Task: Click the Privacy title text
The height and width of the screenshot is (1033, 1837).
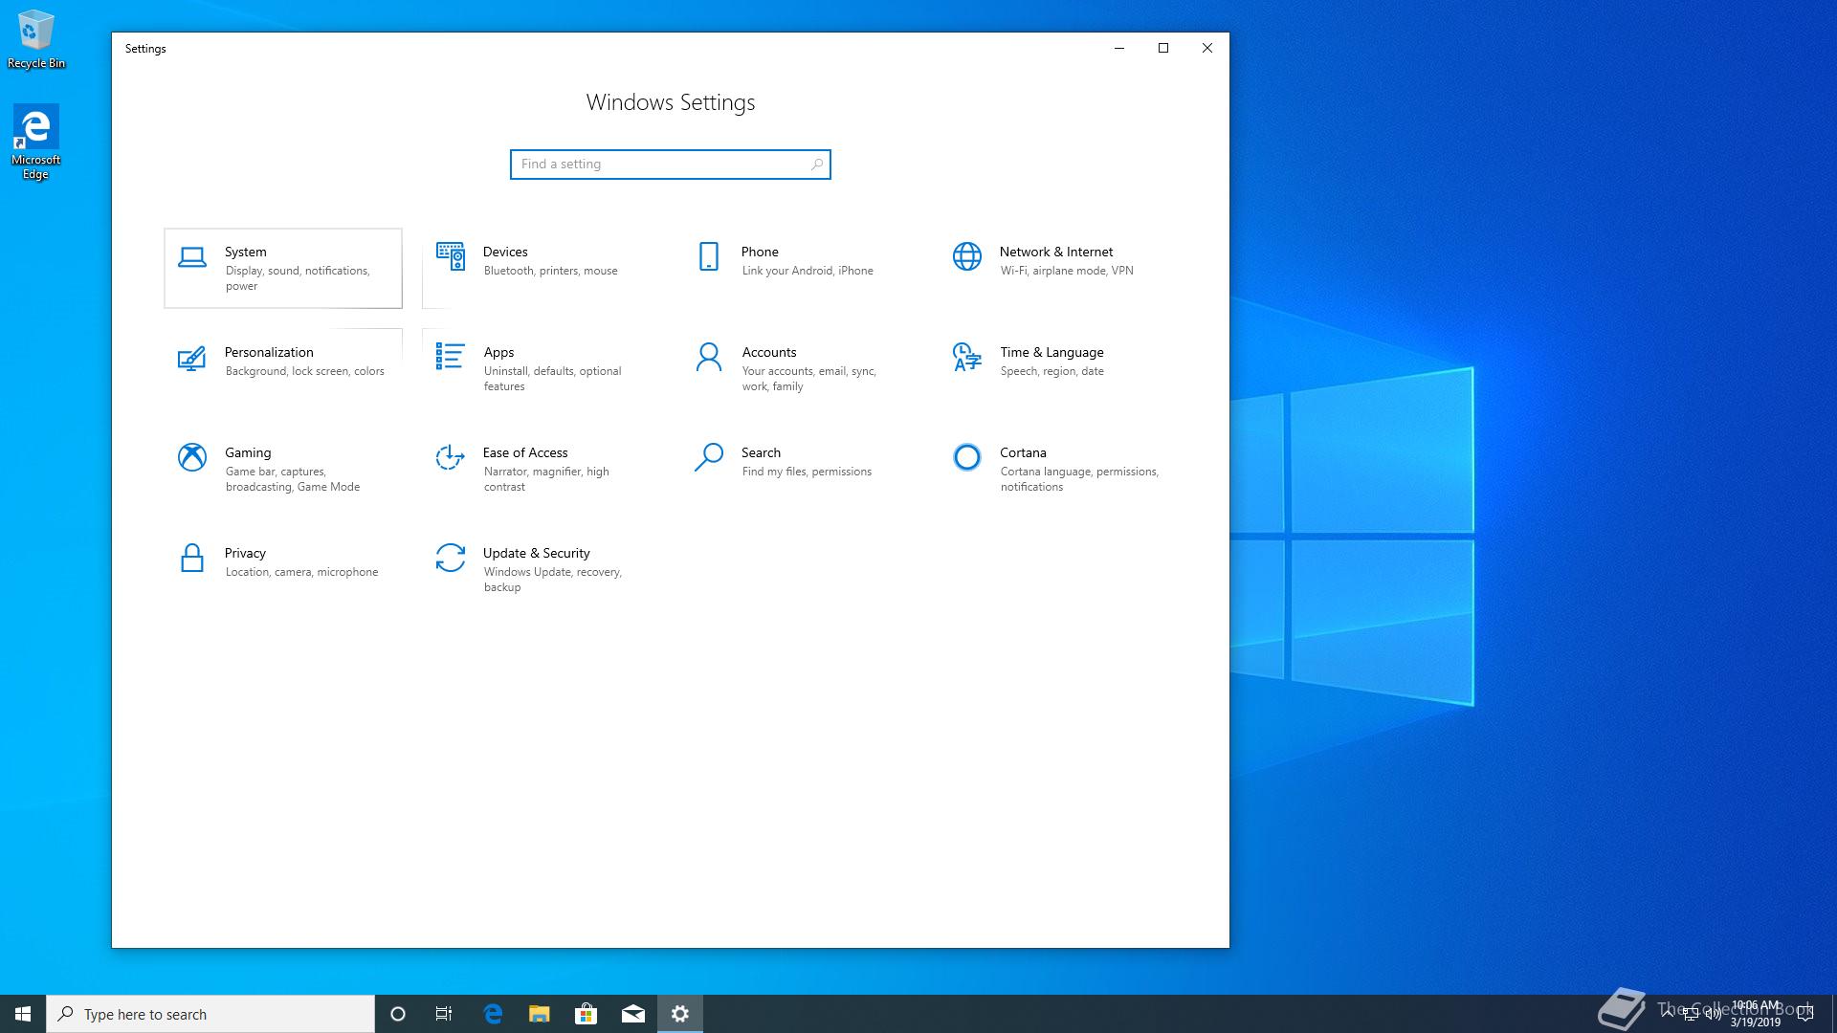Action: pyautogui.click(x=245, y=553)
